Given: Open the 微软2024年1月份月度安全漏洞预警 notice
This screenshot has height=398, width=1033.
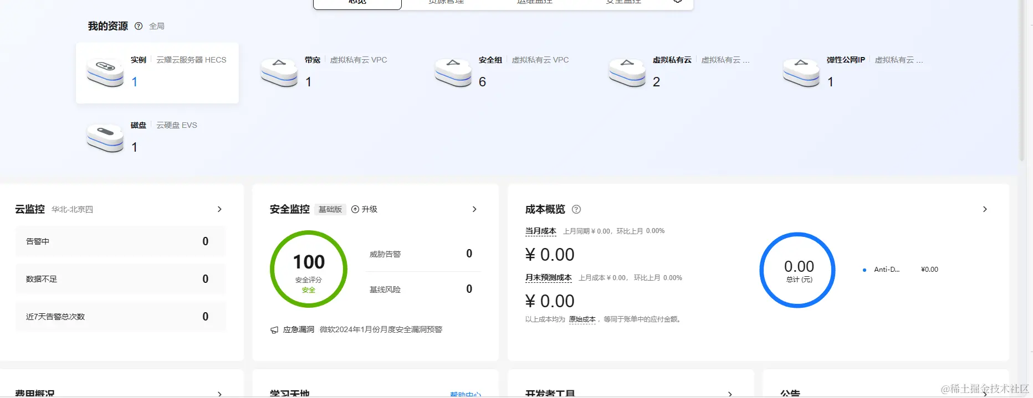Looking at the screenshot, I should click(381, 329).
